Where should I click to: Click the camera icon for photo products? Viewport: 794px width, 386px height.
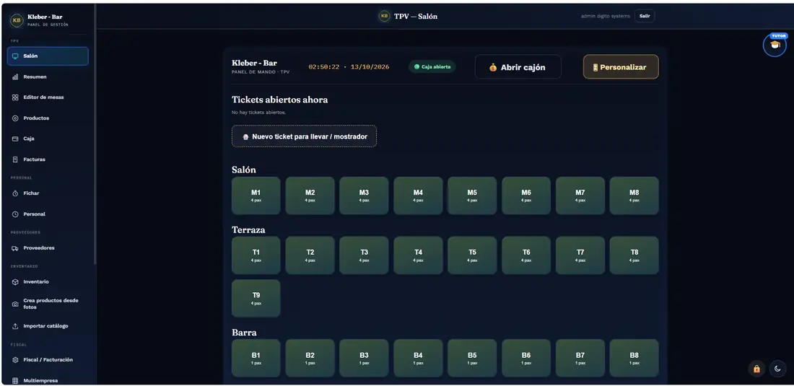(15, 304)
